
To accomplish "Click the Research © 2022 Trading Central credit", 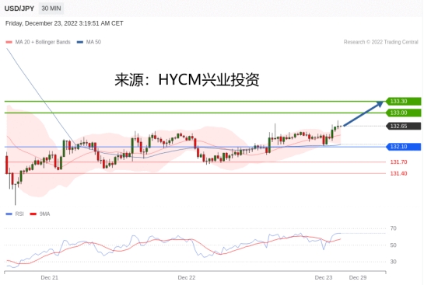I will (380, 42).
